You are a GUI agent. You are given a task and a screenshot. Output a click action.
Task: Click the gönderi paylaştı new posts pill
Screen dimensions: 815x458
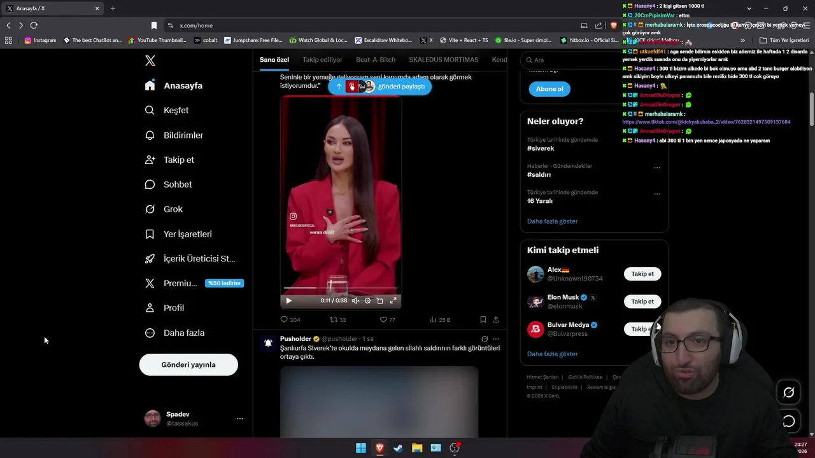(380, 87)
